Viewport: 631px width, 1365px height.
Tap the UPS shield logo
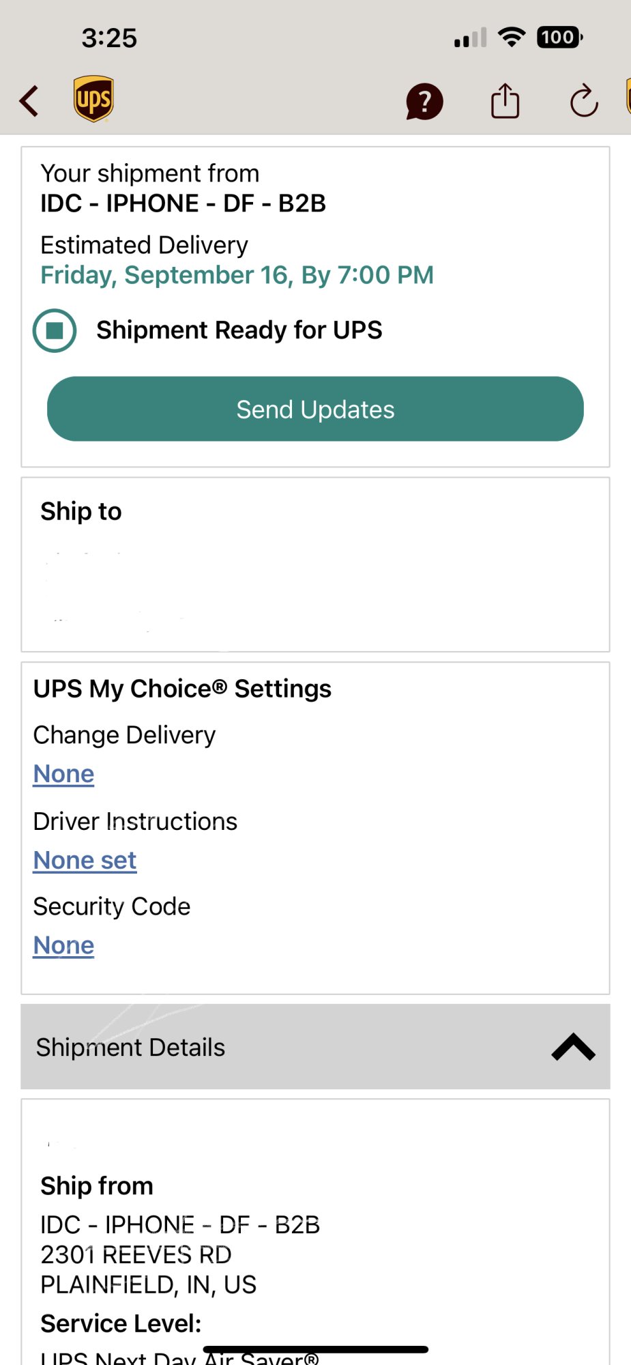93,100
